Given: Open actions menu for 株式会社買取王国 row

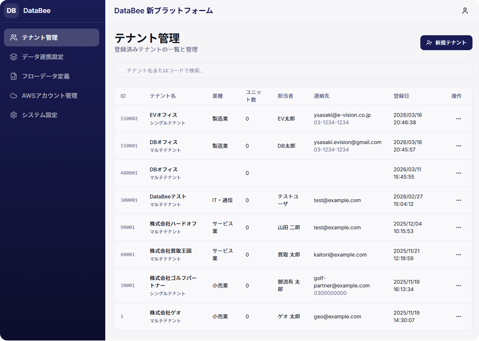Looking at the screenshot, I should point(458,254).
